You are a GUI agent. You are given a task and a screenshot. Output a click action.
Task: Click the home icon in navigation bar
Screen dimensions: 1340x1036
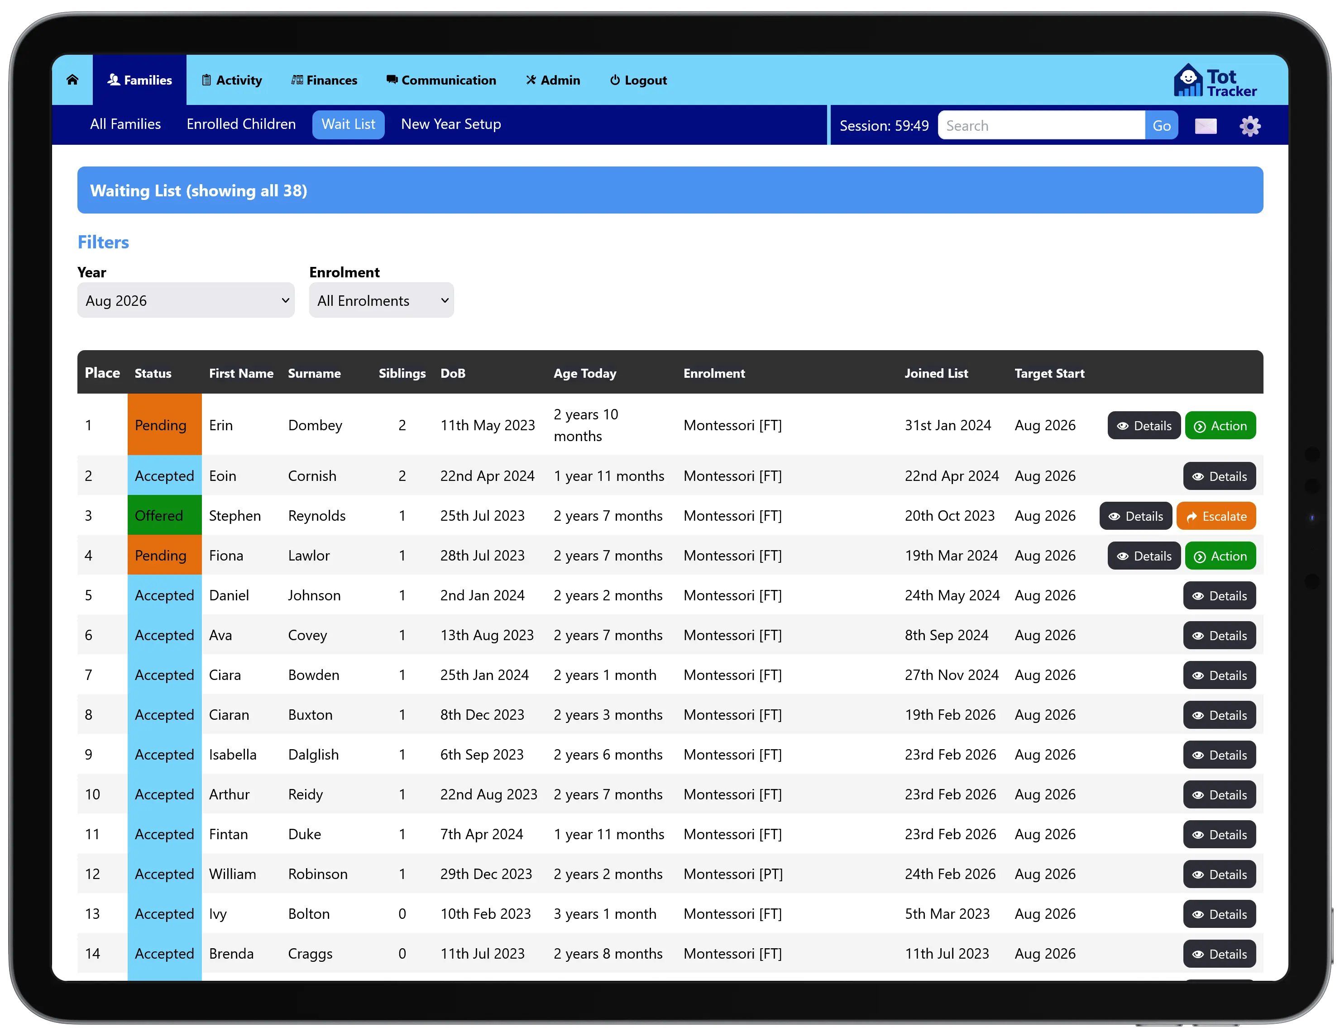coord(72,80)
